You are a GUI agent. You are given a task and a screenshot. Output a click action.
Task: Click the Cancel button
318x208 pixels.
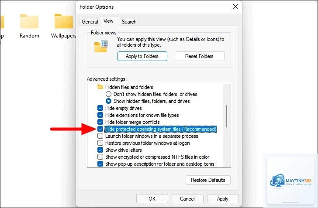[x=187, y=199]
